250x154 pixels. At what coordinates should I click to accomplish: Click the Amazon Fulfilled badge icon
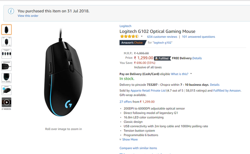coord(162,58)
